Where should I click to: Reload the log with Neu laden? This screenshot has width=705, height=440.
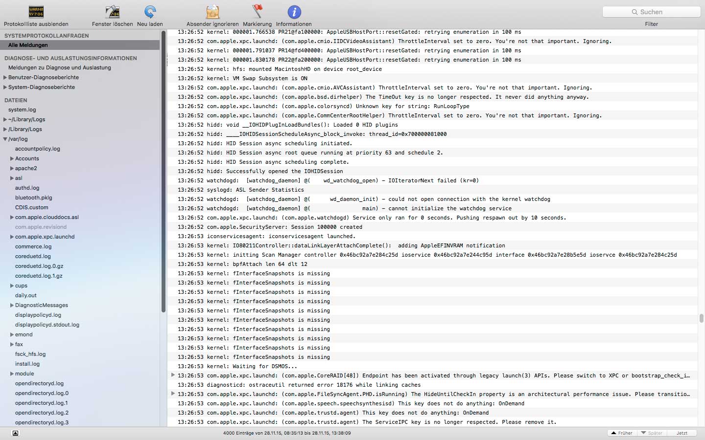click(150, 12)
